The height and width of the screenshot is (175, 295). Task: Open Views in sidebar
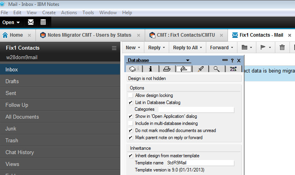60,164
